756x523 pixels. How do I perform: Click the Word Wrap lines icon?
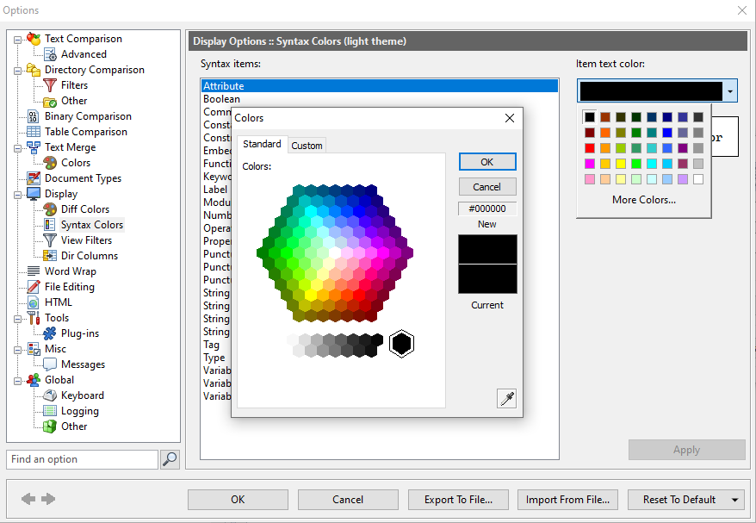pyautogui.click(x=34, y=271)
